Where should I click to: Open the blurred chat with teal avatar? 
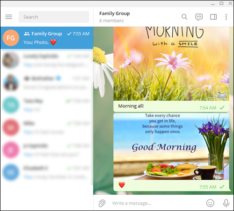47,105
